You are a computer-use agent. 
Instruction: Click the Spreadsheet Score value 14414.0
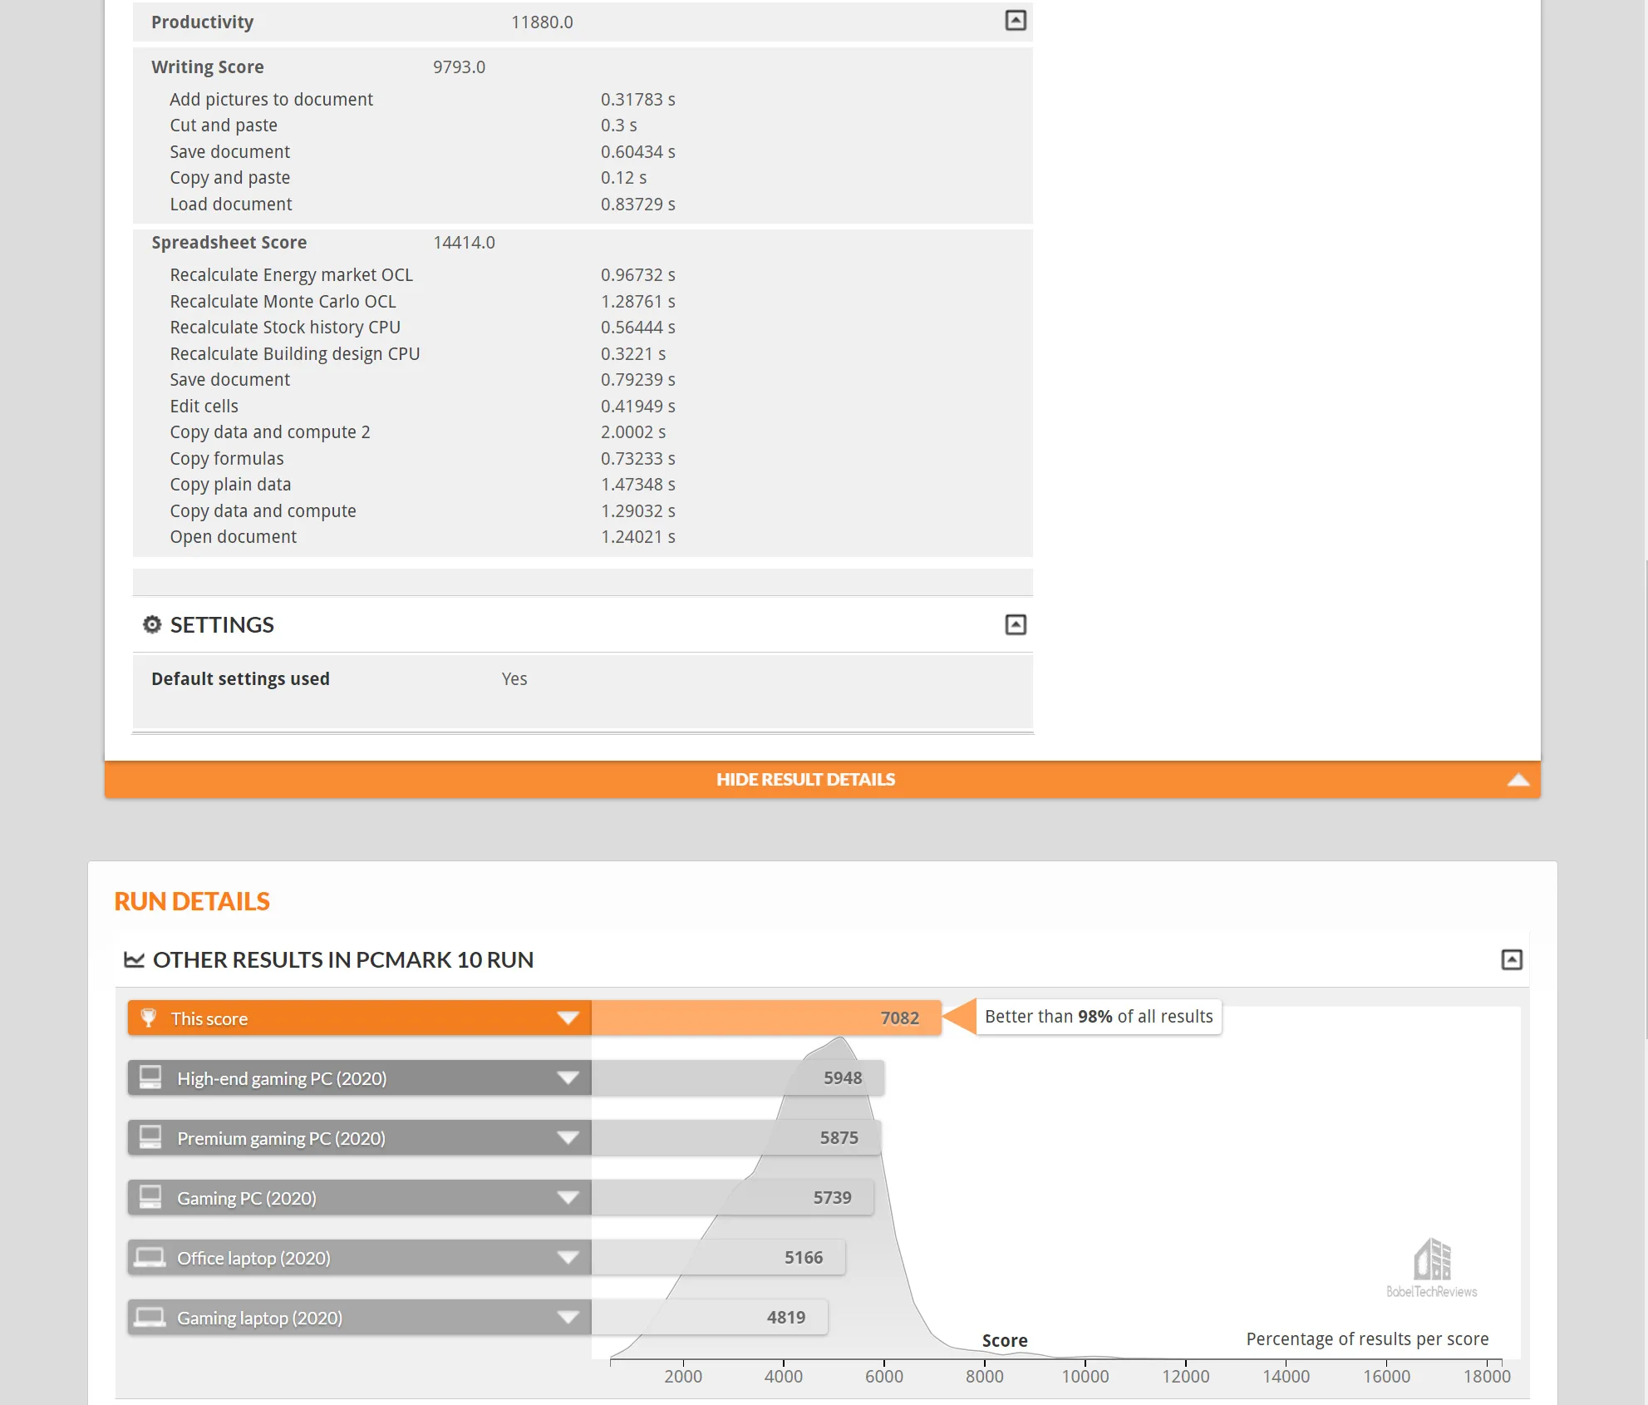[x=464, y=242]
